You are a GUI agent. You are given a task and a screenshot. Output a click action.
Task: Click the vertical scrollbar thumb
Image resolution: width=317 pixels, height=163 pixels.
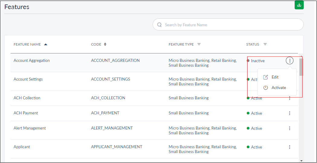[301, 67]
